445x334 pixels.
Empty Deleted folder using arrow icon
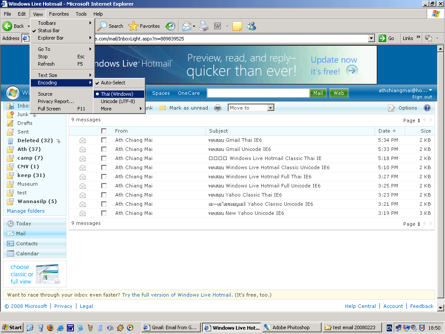59,141
